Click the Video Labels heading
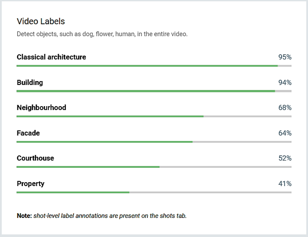The height and width of the screenshot is (237, 308). (41, 21)
